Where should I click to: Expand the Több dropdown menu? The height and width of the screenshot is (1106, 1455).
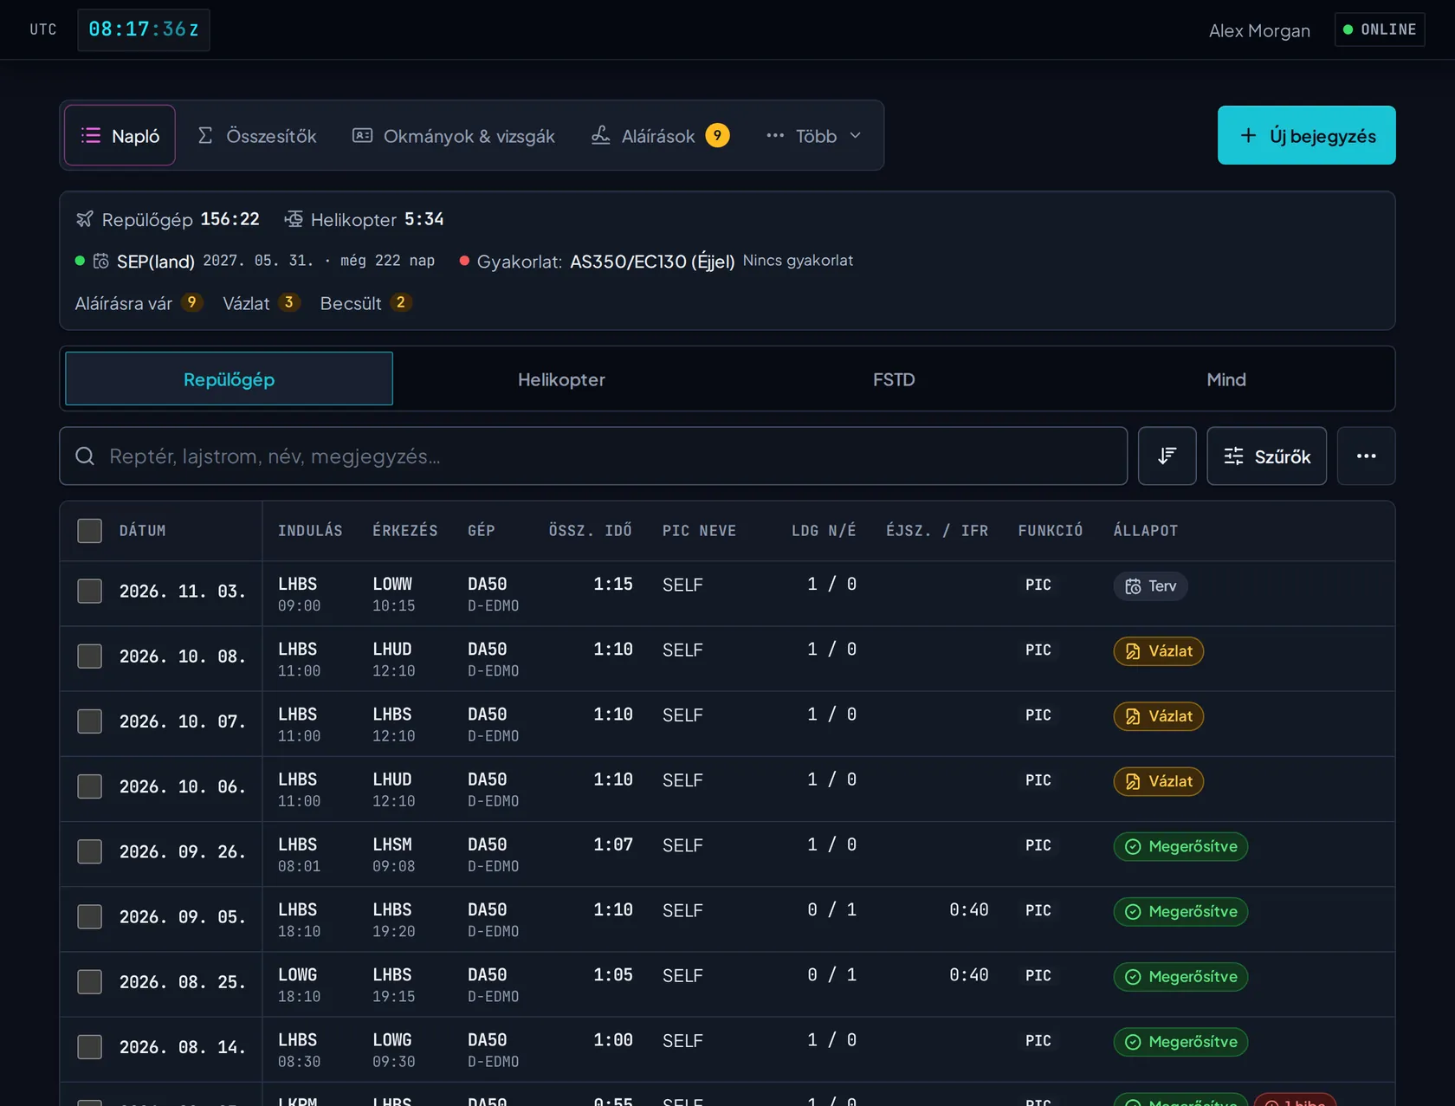pos(813,135)
